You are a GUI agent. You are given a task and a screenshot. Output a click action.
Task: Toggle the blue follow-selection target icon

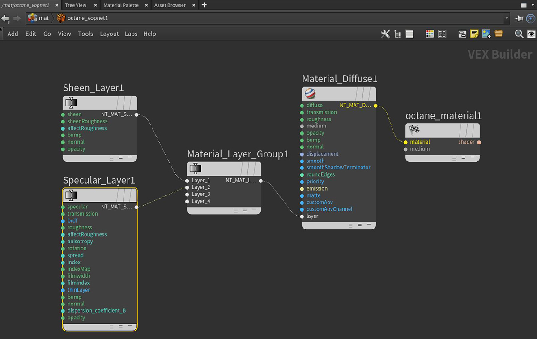531,18
